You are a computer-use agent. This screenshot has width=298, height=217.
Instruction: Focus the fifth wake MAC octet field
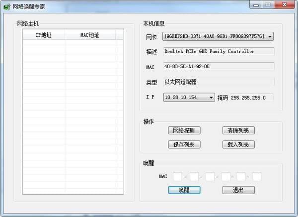tap(241, 176)
